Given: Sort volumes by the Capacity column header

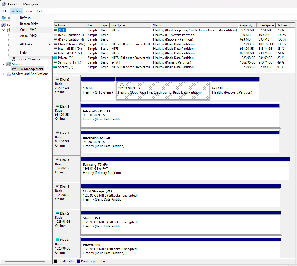Looking at the screenshot, I should pyautogui.click(x=246, y=25).
